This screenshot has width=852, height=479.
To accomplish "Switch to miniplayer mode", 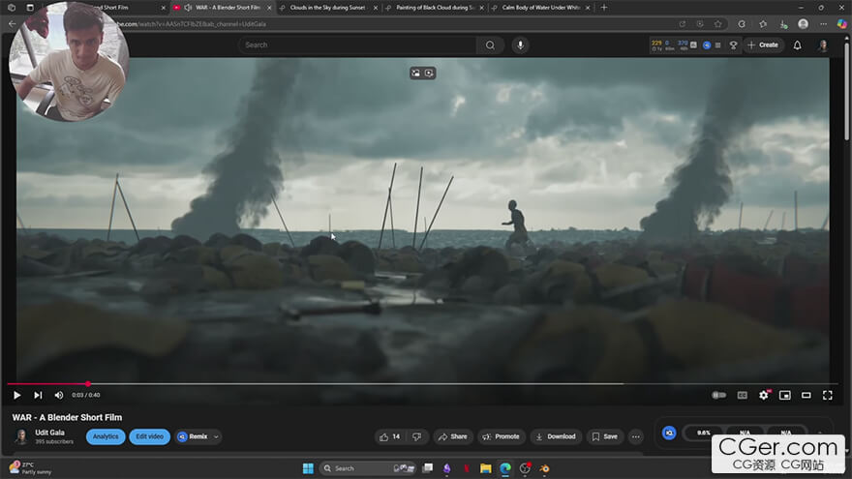I will [x=785, y=396].
